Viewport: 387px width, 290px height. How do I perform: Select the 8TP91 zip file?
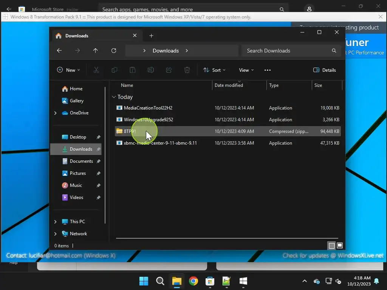228,131
